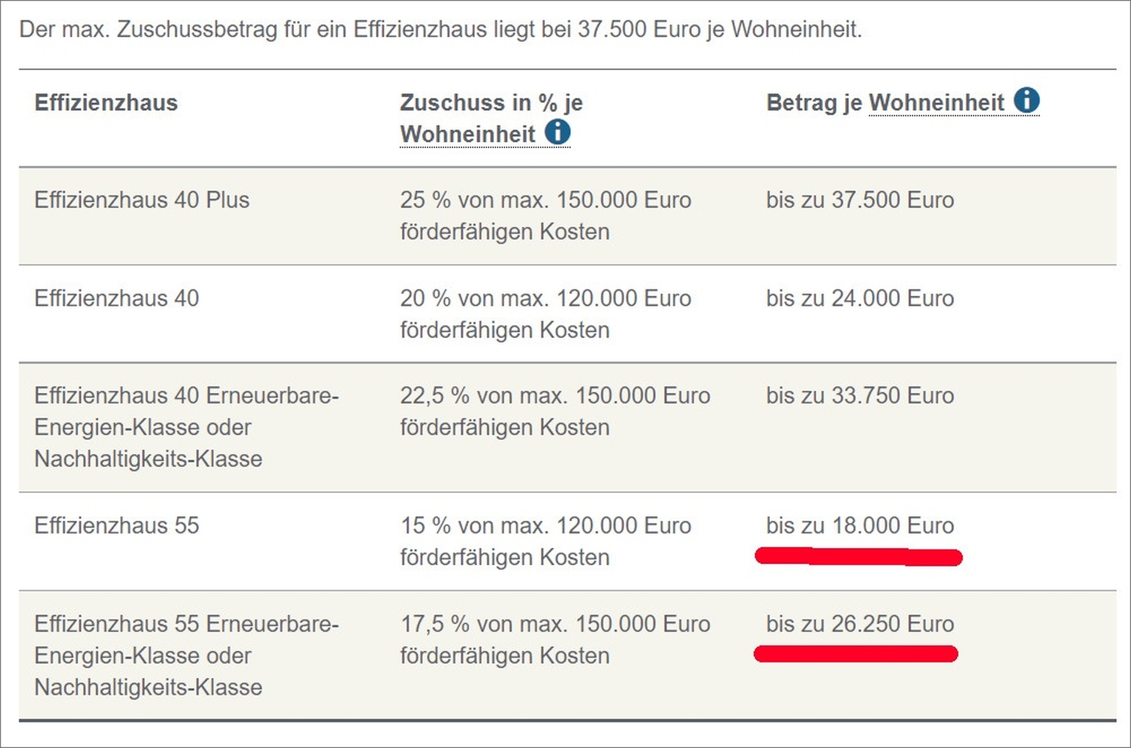This screenshot has height=748, width=1131.
Task: Open the underlined Wohneinheit link in Zuschuss header
Action: point(468,134)
